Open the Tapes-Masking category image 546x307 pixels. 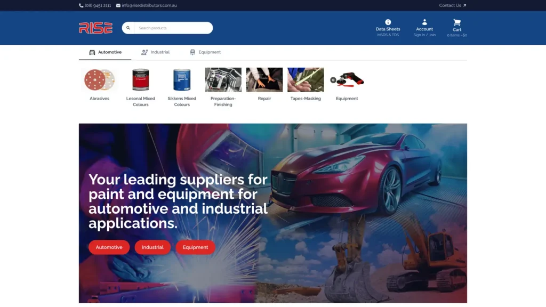[x=306, y=80]
